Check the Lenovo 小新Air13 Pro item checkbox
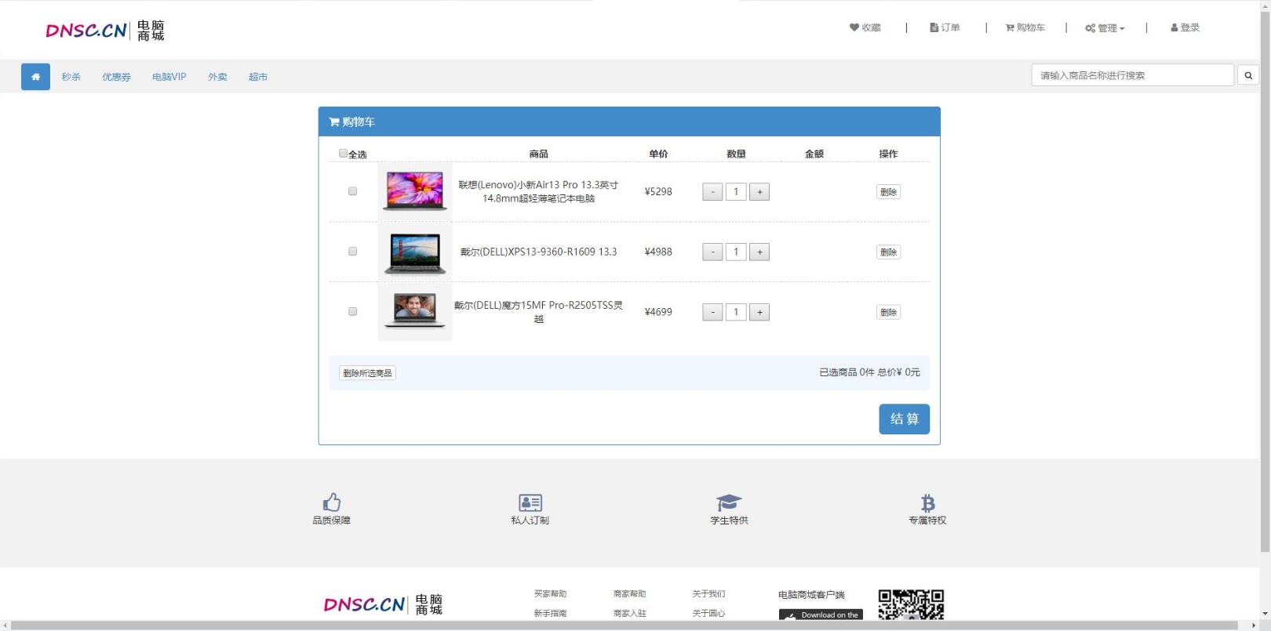 [352, 191]
